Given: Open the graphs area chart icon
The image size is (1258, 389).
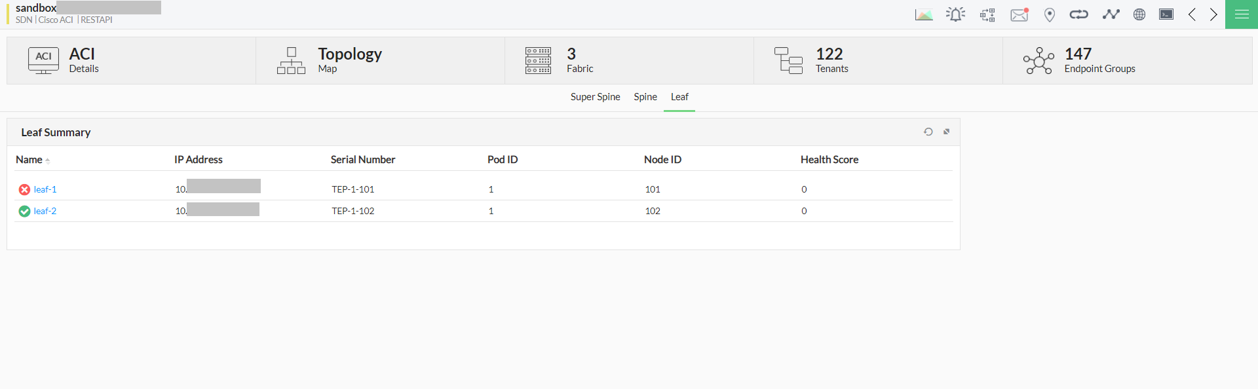Looking at the screenshot, I should click(924, 15).
